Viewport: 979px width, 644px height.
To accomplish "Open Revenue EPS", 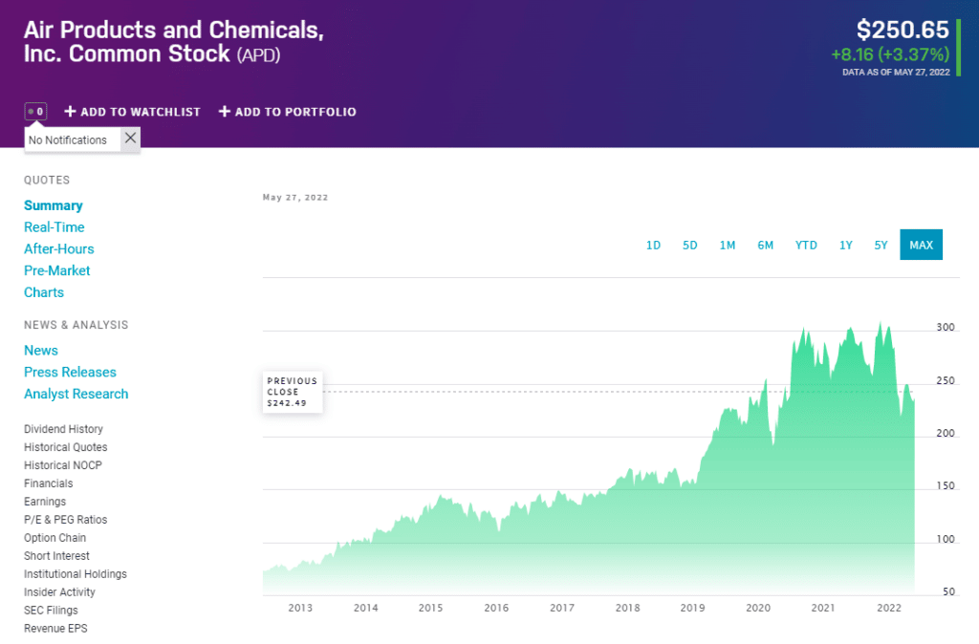I will coord(55,629).
